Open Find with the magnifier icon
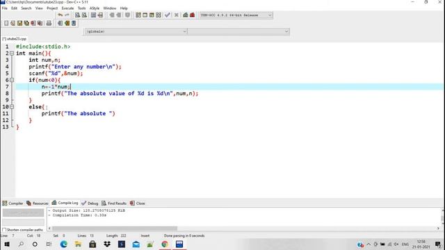 [77, 15]
